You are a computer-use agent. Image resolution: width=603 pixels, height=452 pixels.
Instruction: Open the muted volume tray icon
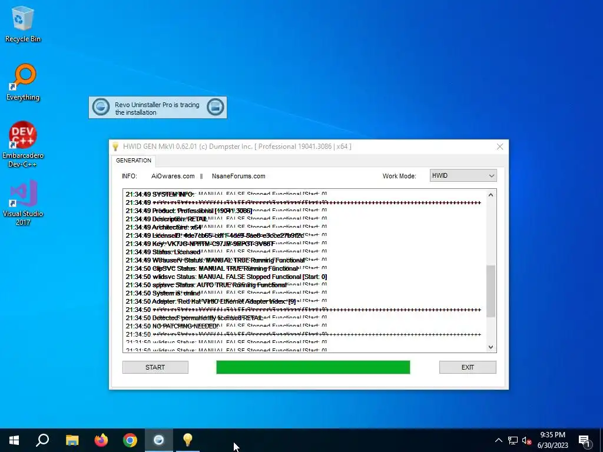pyautogui.click(x=526, y=440)
